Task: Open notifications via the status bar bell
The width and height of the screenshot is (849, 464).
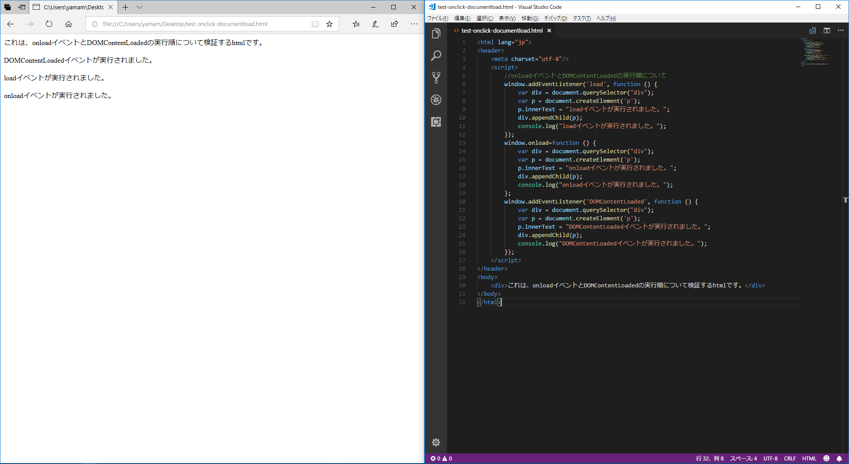Action: click(840, 458)
